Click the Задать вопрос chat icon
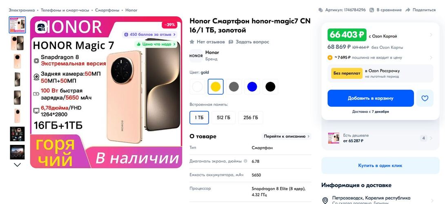The image size is (445, 204). tap(231, 42)
